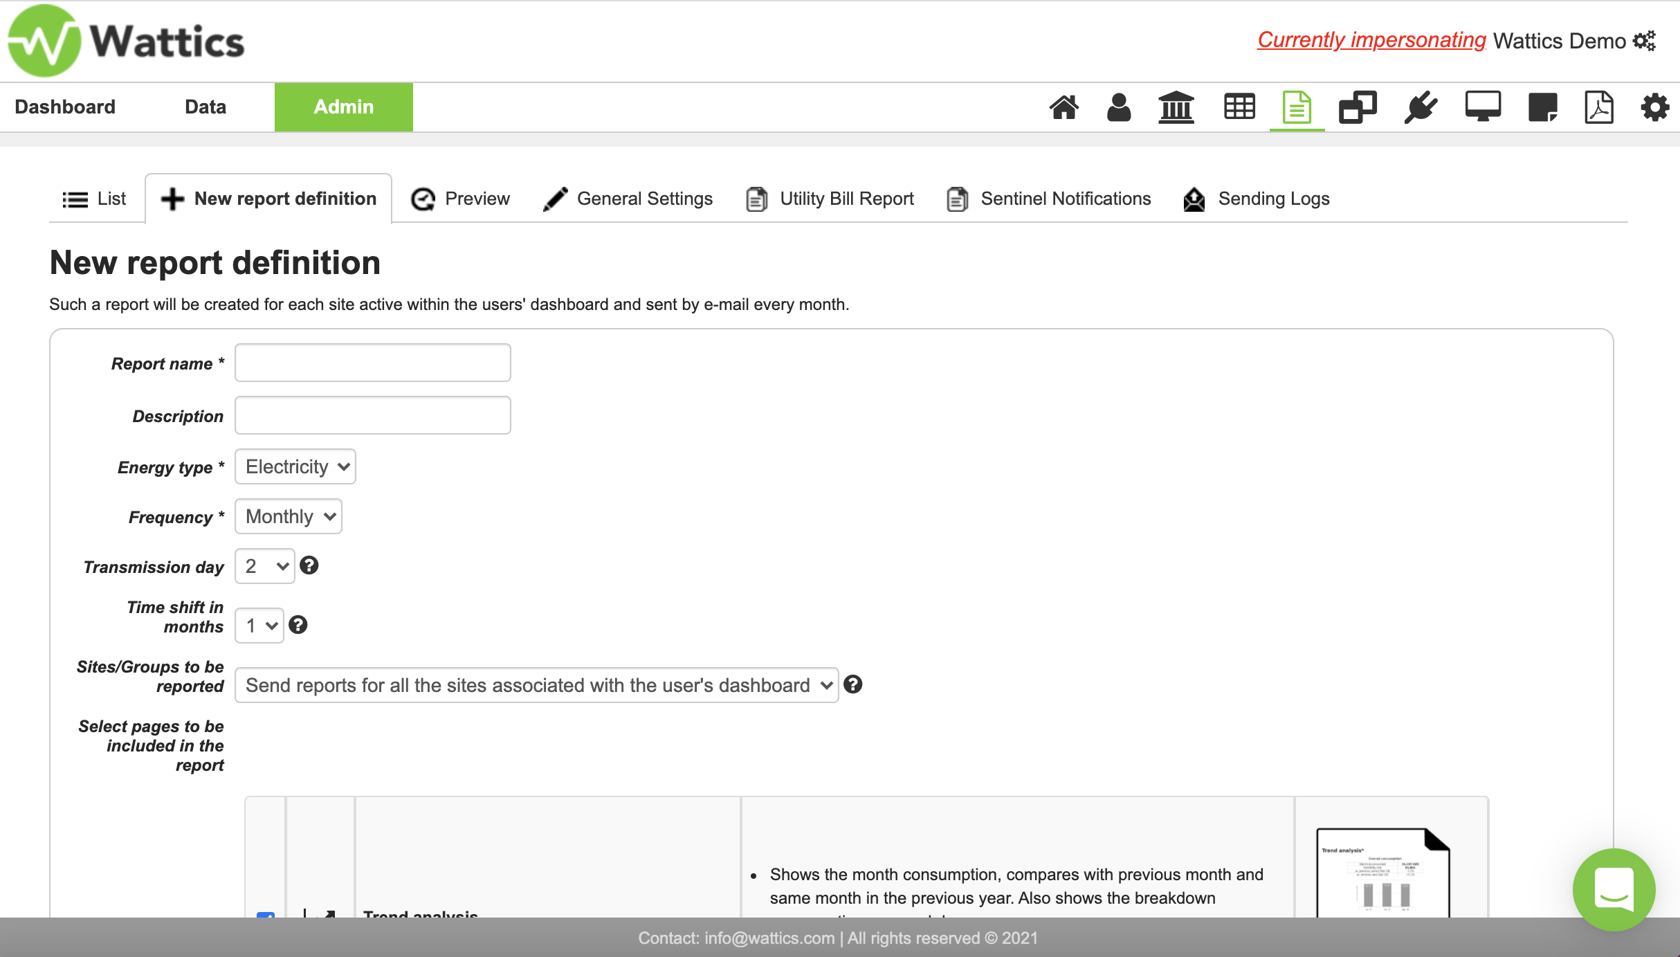Click the home icon in admin toolbar
Image resolution: width=1680 pixels, height=957 pixels.
1063,107
